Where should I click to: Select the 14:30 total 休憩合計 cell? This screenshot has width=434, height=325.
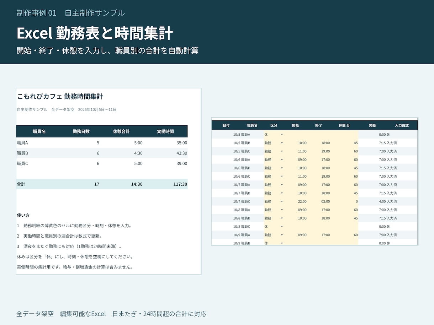click(x=137, y=184)
